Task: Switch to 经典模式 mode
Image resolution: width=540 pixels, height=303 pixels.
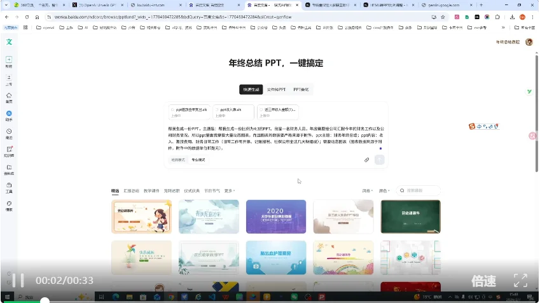Action: [x=178, y=160]
